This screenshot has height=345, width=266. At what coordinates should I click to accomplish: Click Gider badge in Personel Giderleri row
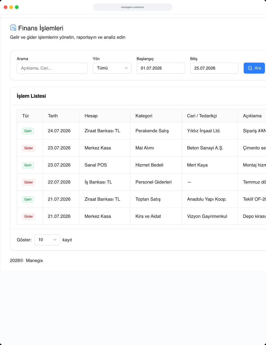tap(29, 182)
